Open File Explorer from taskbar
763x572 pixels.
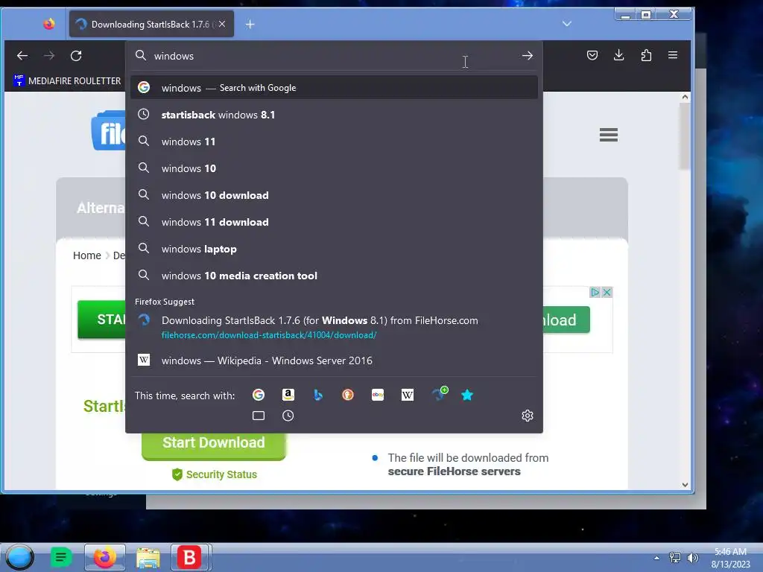pos(148,557)
